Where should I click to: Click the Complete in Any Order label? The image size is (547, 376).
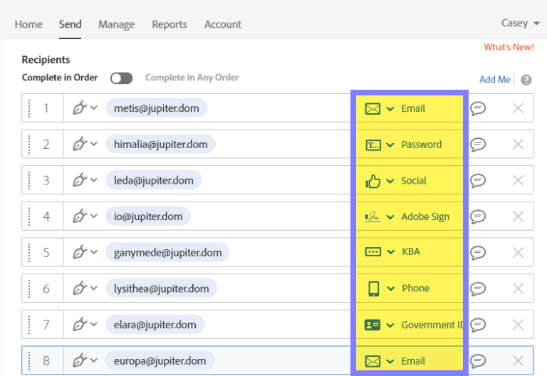coord(192,78)
